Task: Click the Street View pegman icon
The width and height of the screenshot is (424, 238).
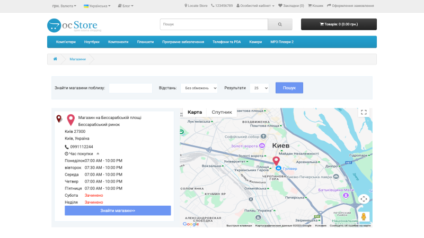Action: pos(364,216)
